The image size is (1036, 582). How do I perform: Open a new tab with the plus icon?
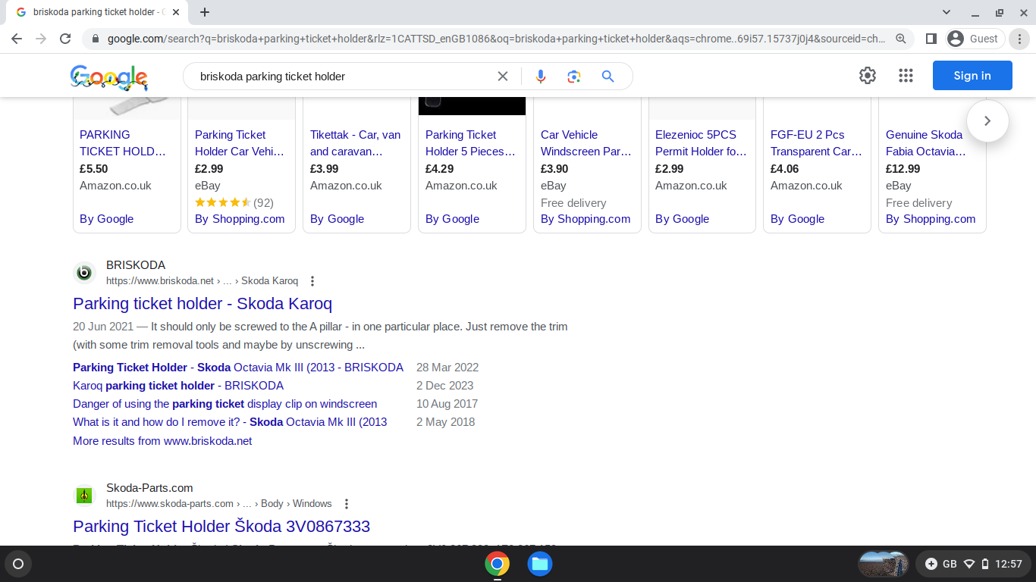pos(205,12)
